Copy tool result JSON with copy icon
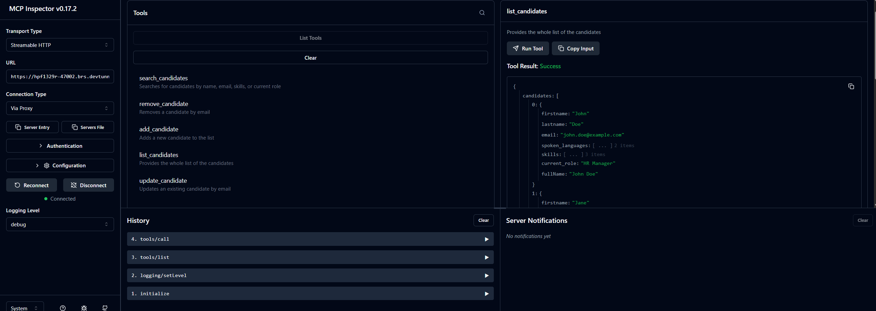 (851, 86)
